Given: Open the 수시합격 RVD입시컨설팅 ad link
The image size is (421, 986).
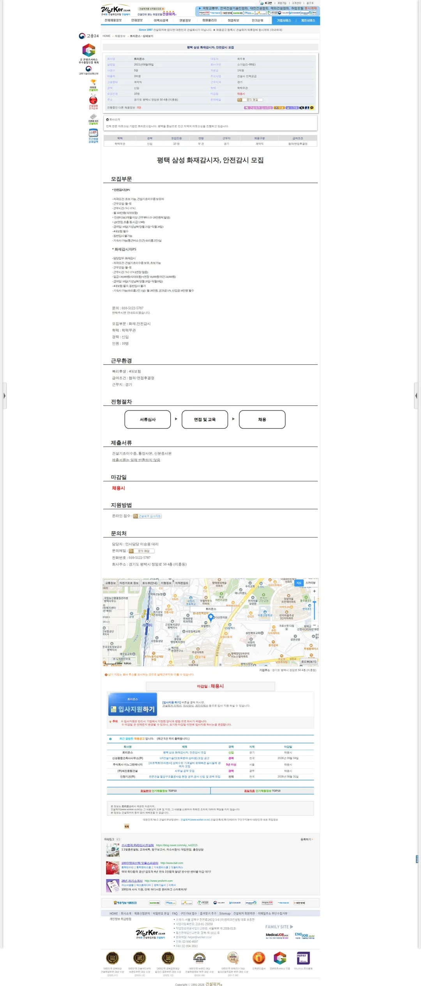Looking at the screenshot, I should click(x=138, y=845).
